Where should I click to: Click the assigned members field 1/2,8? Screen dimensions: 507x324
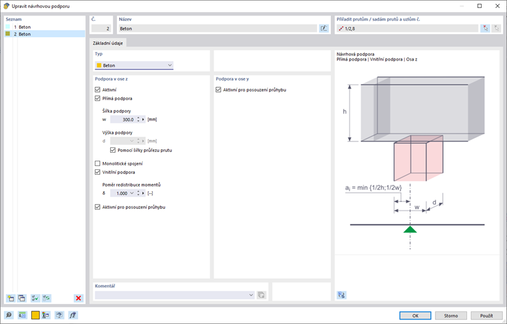(x=408, y=29)
